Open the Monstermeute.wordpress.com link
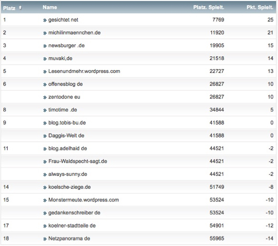The image size is (278, 246). pyautogui.click(x=83, y=200)
